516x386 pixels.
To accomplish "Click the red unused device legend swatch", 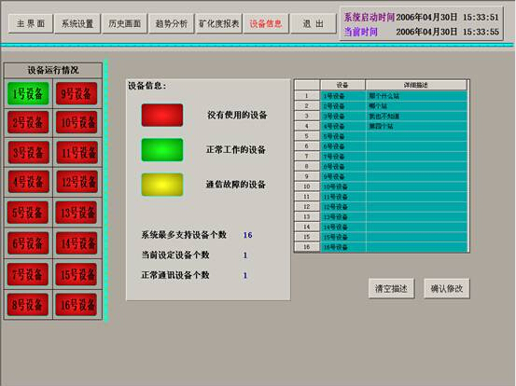I will coord(162,115).
